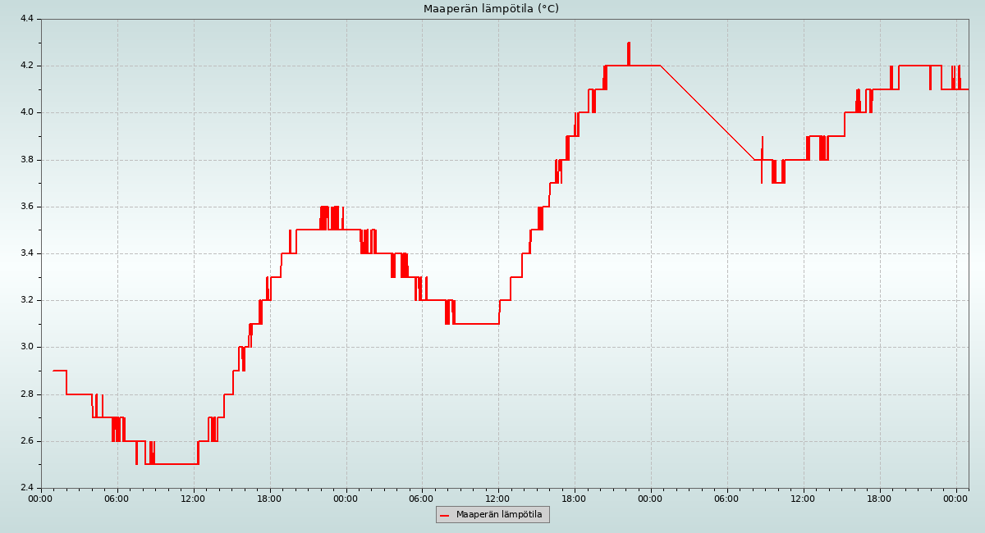This screenshot has width=985, height=533.
Task: Click the 4.4 label on the y-axis
Action: pyautogui.click(x=25, y=19)
